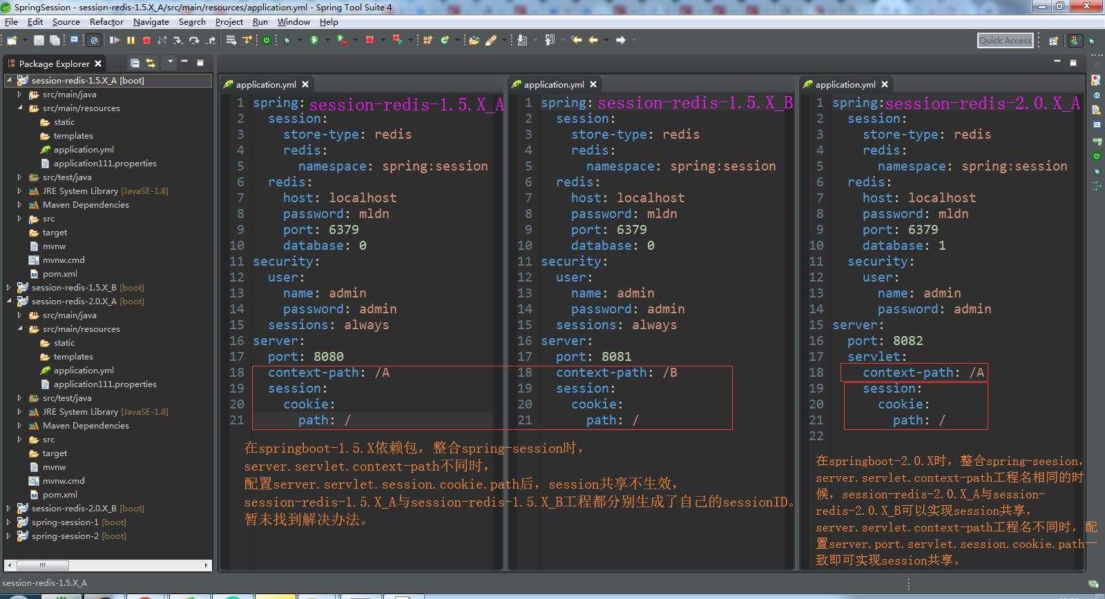Select pom.xml under session-redis-1.5.X_A
Viewport: 1105px width, 599px height.
pyautogui.click(x=60, y=274)
